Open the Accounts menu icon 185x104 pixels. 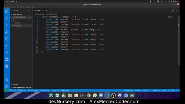7,80
